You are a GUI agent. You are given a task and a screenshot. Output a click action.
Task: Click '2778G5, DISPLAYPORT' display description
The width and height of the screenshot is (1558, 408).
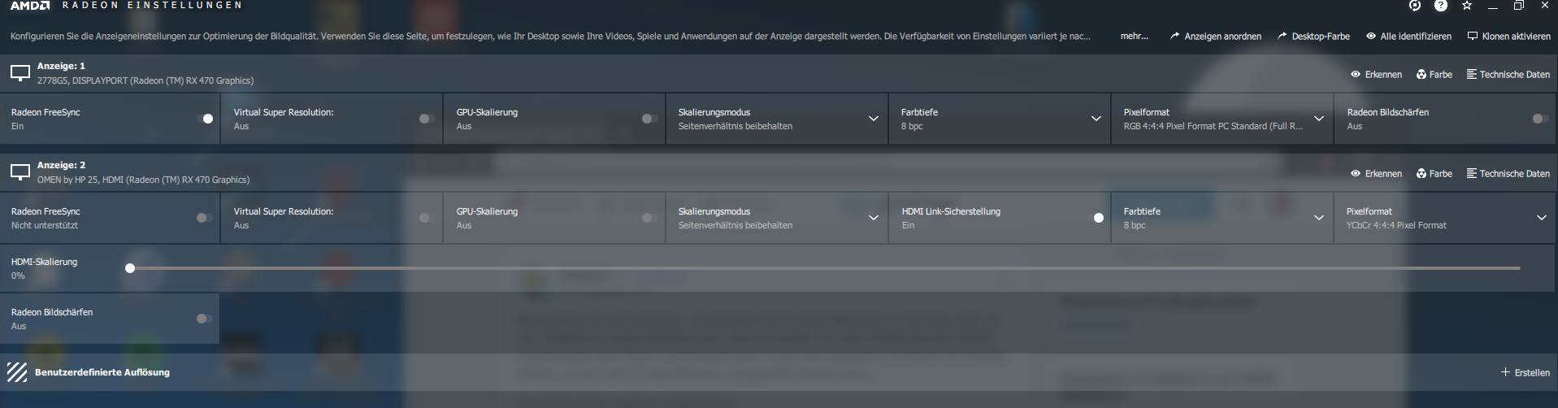[145, 80]
